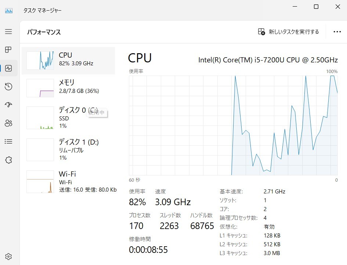Open the App history icon
This screenshot has width=347, height=265.
pyautogui.click(x=8, y=87)
